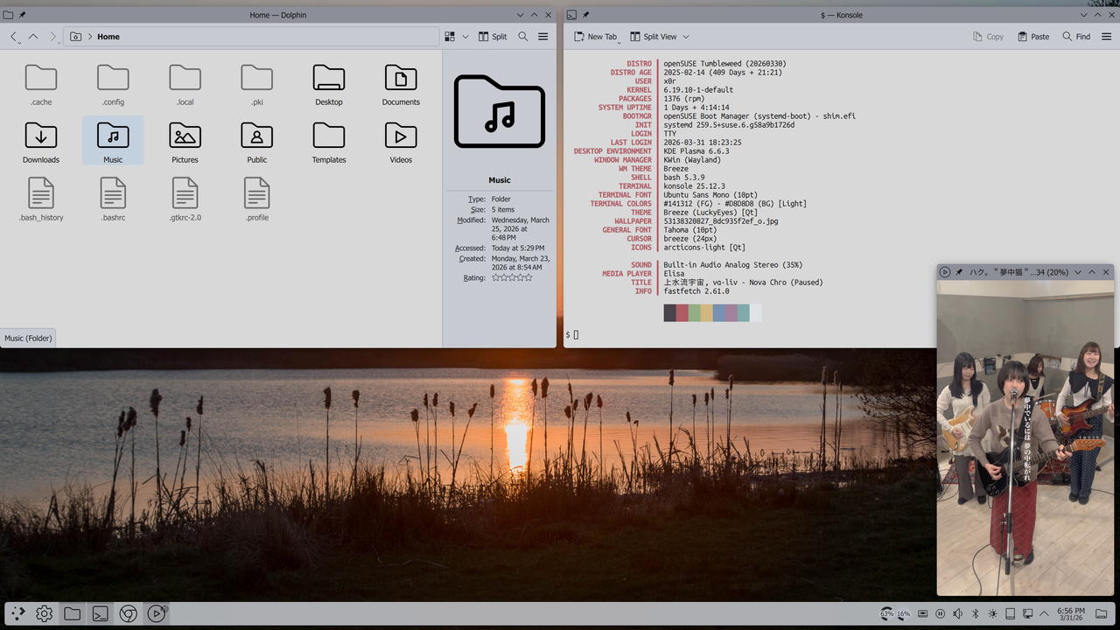
Task: Click large Music folder preview in info panel
Action: pyautogui.click(x=500, y=111)
